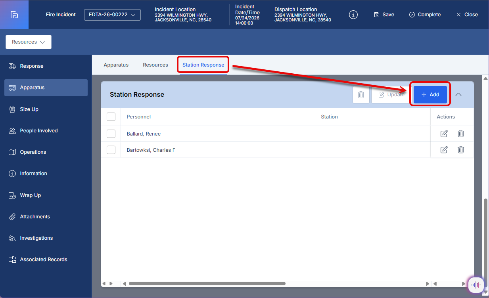Select Apparatus in the sidebar

[46, 88]
